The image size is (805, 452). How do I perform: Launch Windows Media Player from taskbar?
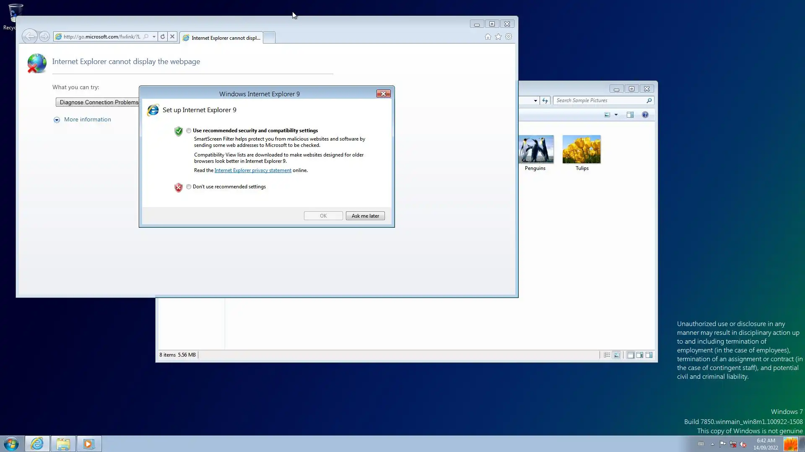point(89,444)
